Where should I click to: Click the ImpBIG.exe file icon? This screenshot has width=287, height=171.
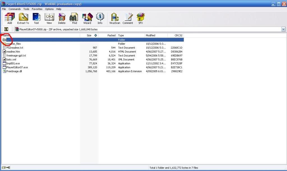pos(4,63)
